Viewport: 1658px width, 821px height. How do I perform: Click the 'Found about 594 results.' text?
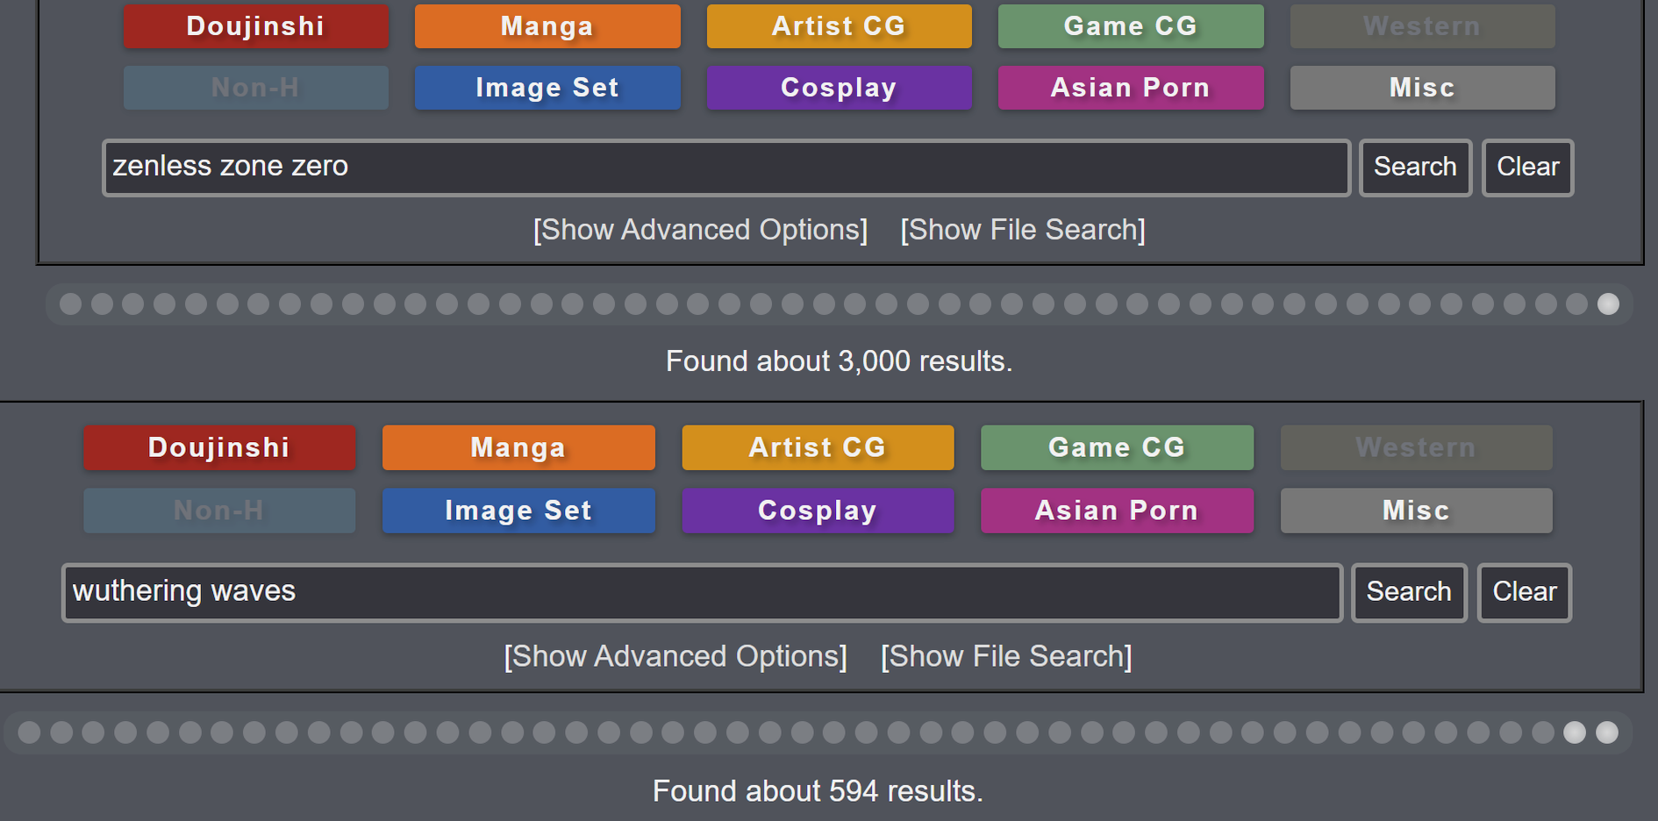(x=818, y=791)
